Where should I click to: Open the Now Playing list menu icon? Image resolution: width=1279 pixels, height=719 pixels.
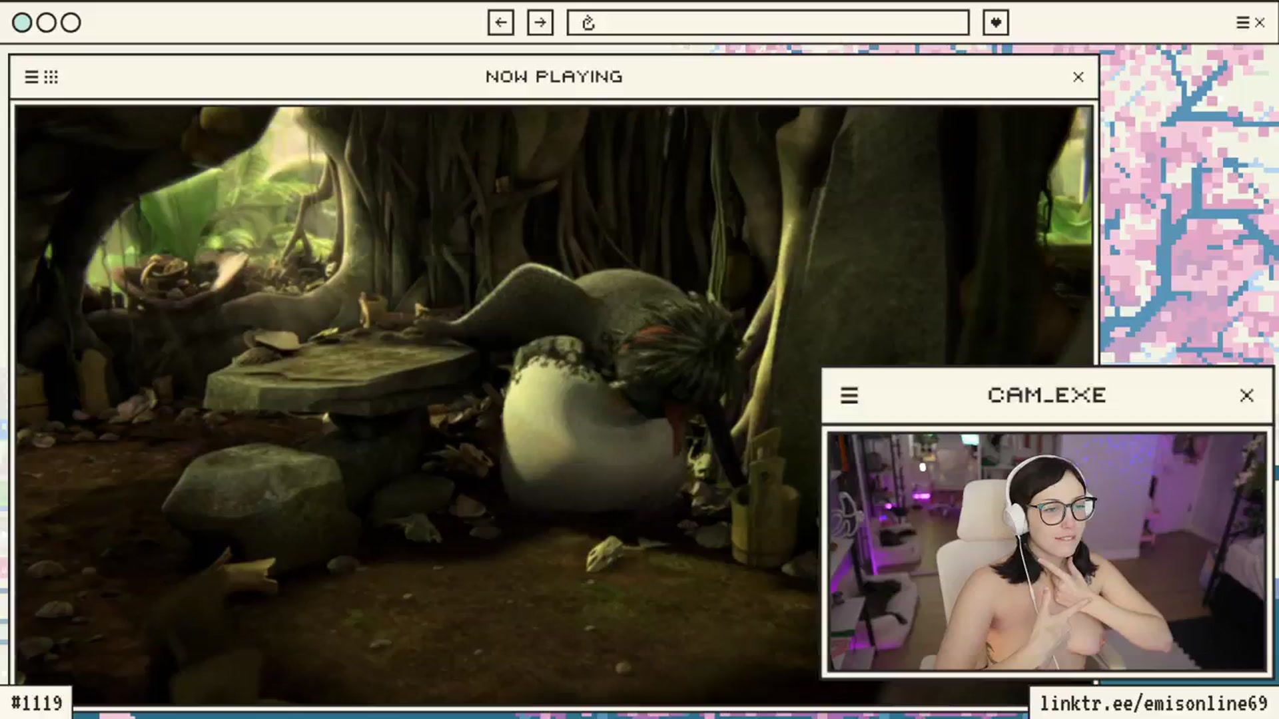click(31, 77)
